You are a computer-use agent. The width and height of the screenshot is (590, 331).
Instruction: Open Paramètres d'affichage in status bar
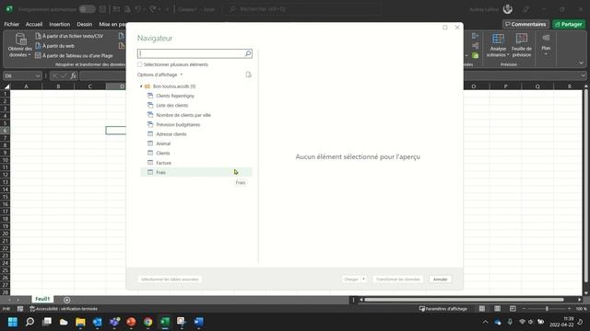pos(443,309)
